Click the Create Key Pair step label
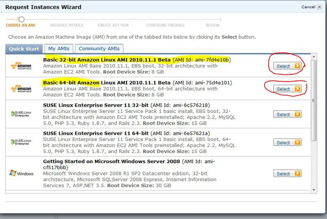327x219 pixels. coord(113,25)
